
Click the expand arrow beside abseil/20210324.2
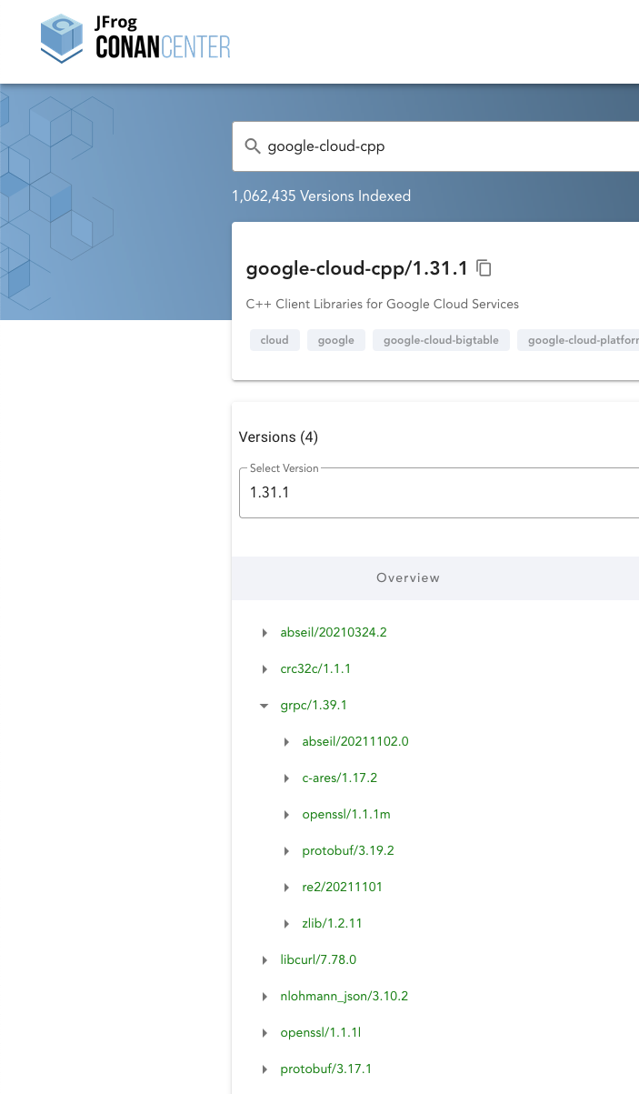point(265,633)
